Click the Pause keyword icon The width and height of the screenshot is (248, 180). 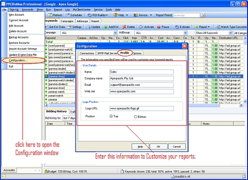click(159, 27)
